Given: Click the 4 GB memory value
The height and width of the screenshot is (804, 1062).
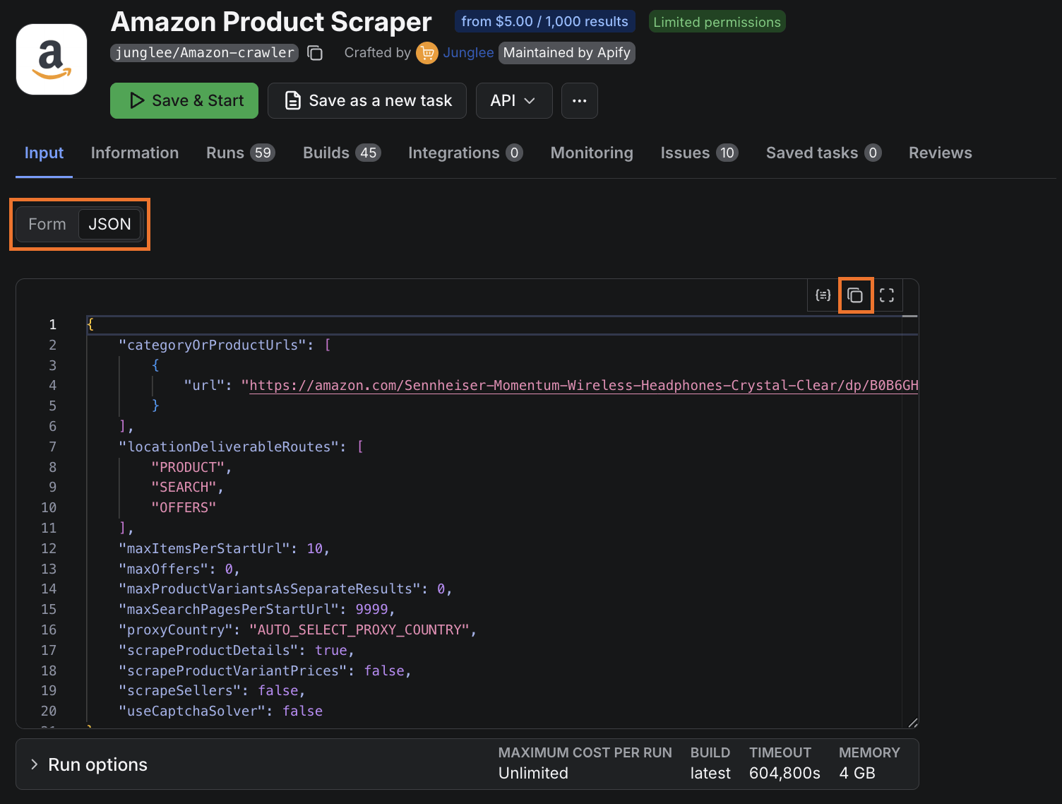Looking at the screenshot, I should [857, 774].
